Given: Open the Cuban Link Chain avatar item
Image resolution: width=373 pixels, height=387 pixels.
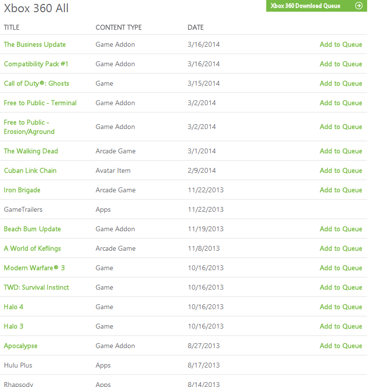Looking at the screenshot, I should 30,170.
